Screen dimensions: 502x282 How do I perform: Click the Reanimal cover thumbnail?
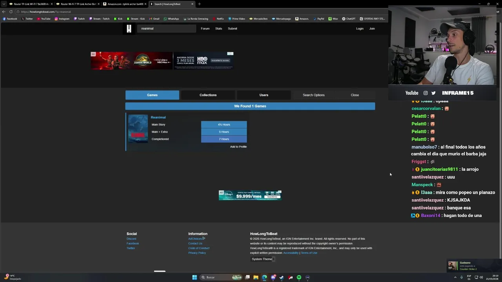pyautogui.click(x=138, y=128)
